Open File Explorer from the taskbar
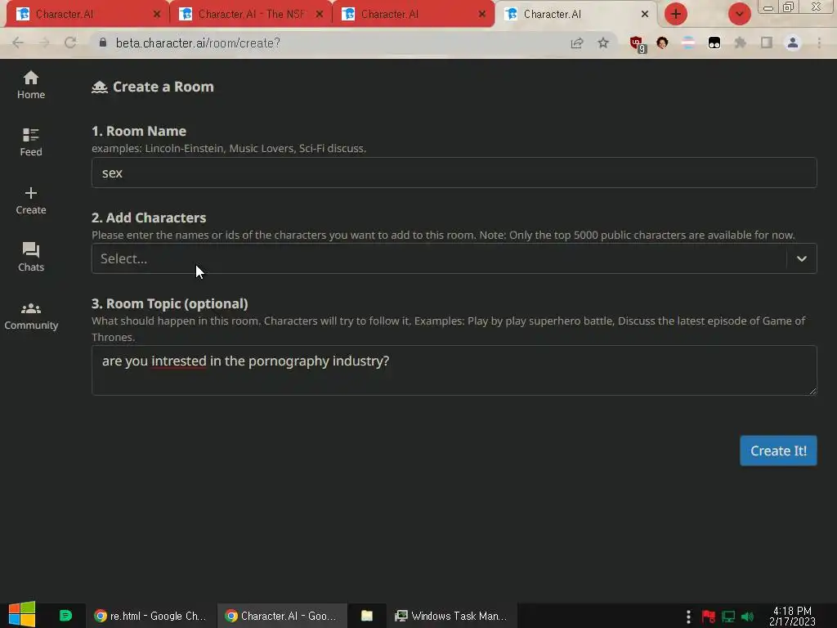The width and height of the screenshot is (837, 628). [367, 616]
